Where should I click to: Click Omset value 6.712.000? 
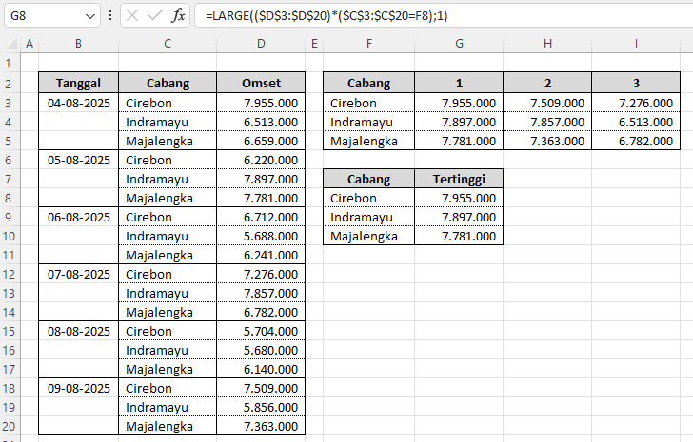click(x=261, y=217)
